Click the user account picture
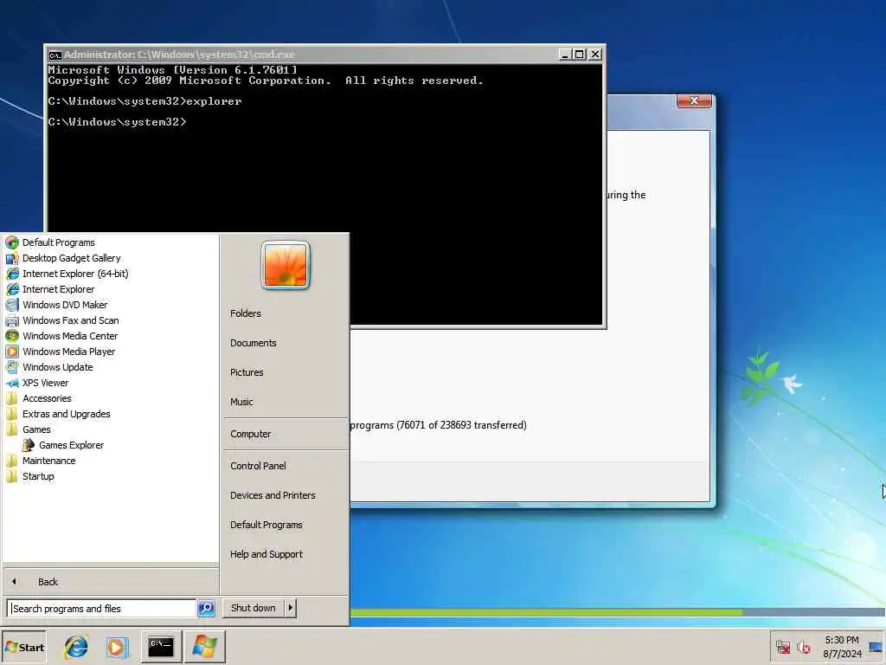The width and height of the screenshot is (886, 665). [x=286, y=265]
